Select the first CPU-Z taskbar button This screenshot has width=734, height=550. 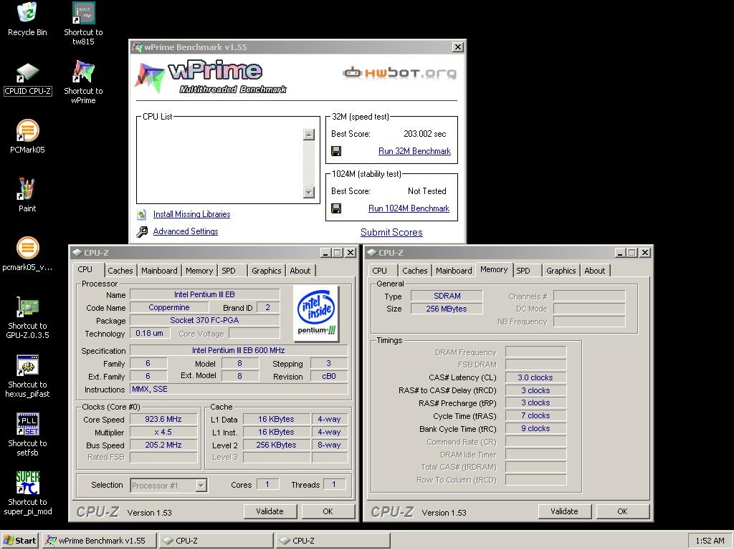216,541
